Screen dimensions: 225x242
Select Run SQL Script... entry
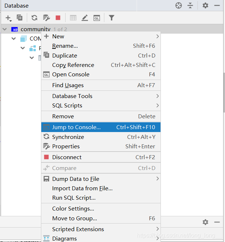(x=101, y=198)
